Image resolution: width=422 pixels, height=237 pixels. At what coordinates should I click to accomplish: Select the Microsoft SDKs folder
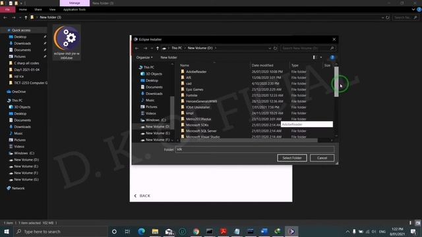[197, 125]
